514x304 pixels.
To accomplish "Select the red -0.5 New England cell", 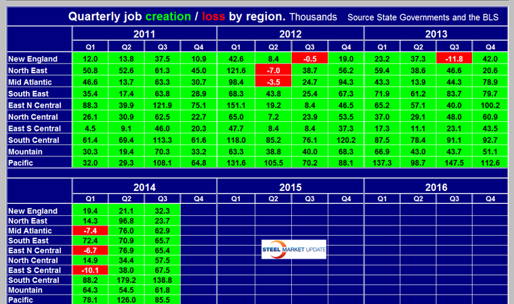I will (309, 59).
